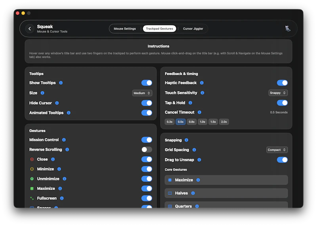Turn off Hide Cursor switch
This screenshot has width=317, height=226.
tap(147, 103)
